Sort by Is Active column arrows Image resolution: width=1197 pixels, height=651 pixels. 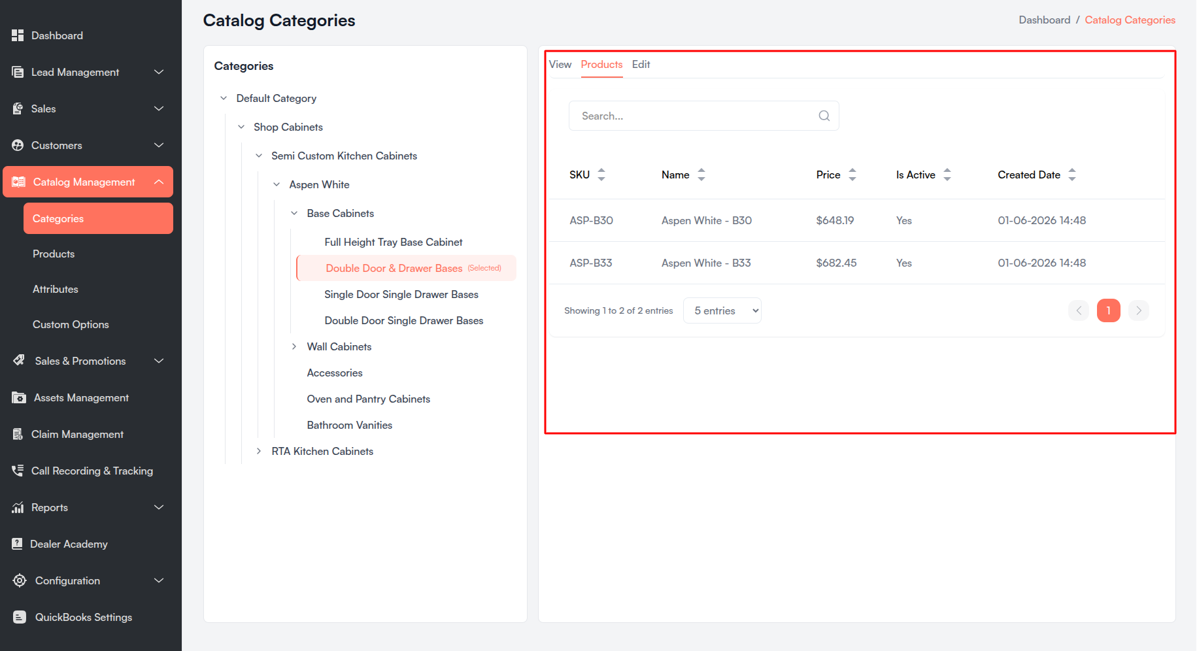[947, 175]
